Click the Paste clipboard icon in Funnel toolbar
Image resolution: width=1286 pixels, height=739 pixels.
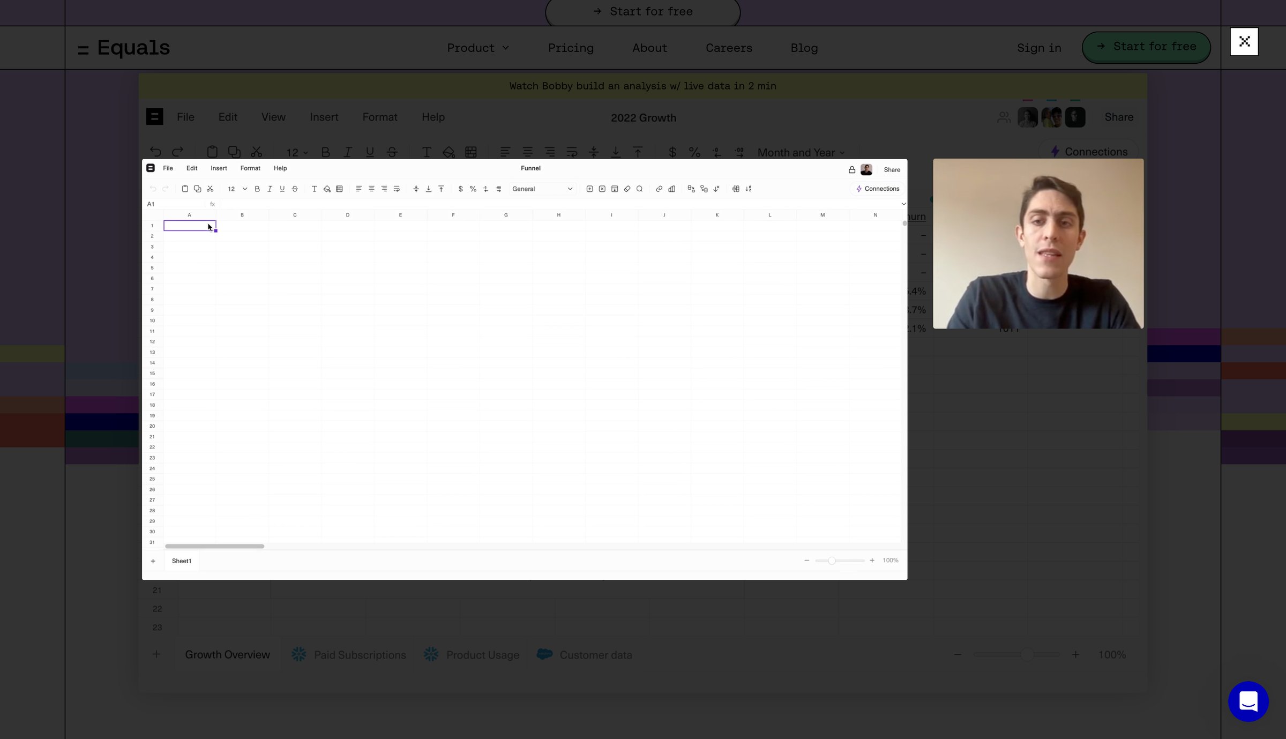tap(185, 189)
